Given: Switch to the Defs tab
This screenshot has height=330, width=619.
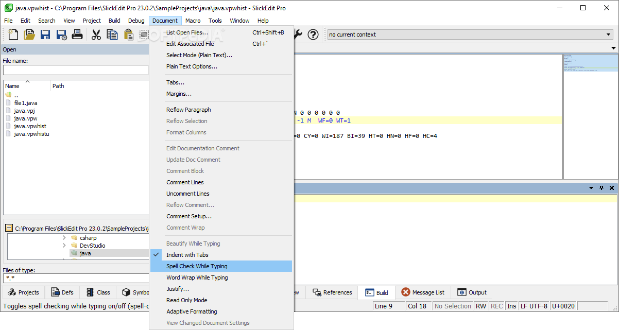Looking at the screenshot, I should (x=62, y=292).
